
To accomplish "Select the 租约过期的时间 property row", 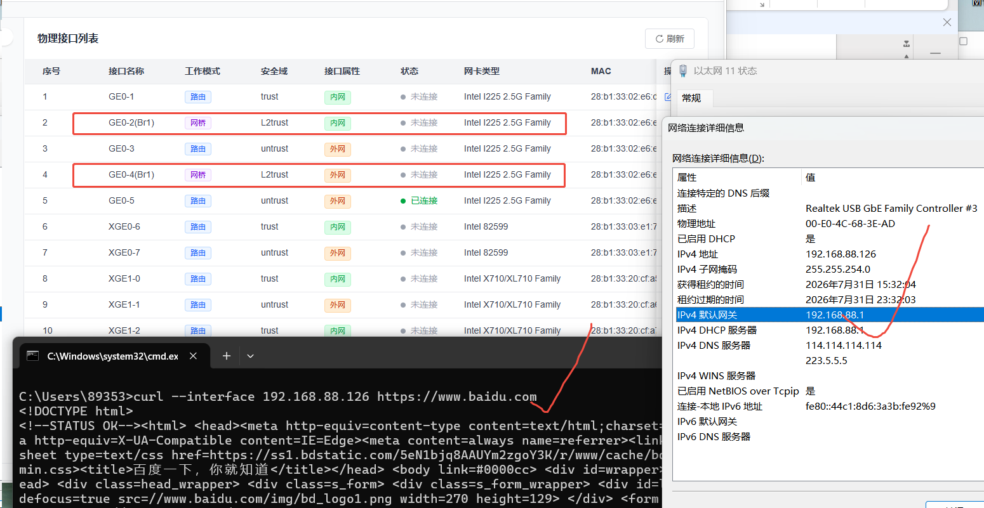I will pyautogui.click(x=828, y=300).
